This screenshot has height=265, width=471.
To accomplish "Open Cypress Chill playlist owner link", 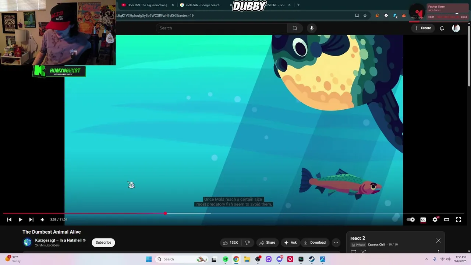I will coord(376,245).
